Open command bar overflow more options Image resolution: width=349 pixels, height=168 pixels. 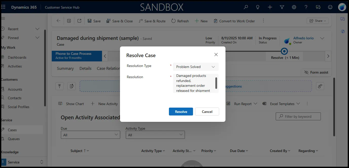tap(263, 21)
